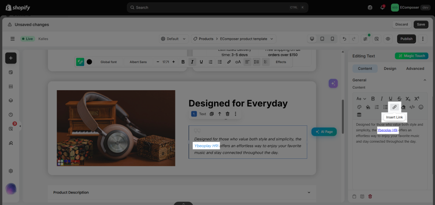Open the Aa text format dropdown
435x205 pixels.
(361, 99)
